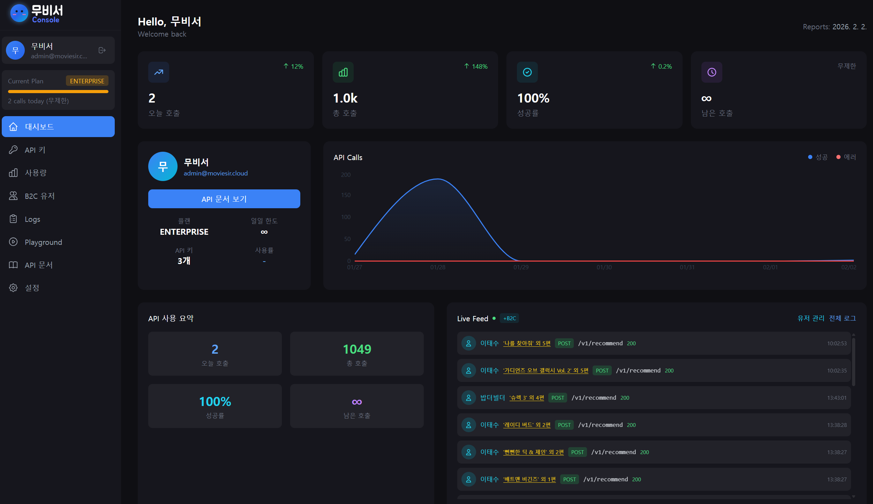Click the orange plan usage progress bar
This screenshot has height=504, width=873.
tap(58, 92)
